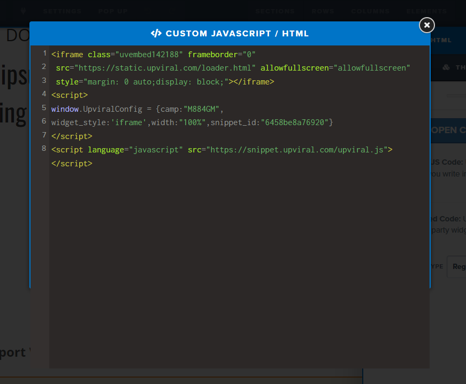The height and width of the screenshot is (384, 466).
Task: Open the Rows menu in background
Action: click(x=323, y=11)
